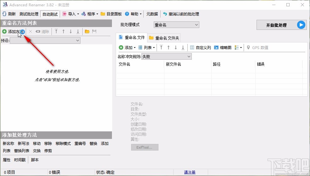Add the 移除 batch method
This screenshot has width=310, height=176.
coord(48,144)
